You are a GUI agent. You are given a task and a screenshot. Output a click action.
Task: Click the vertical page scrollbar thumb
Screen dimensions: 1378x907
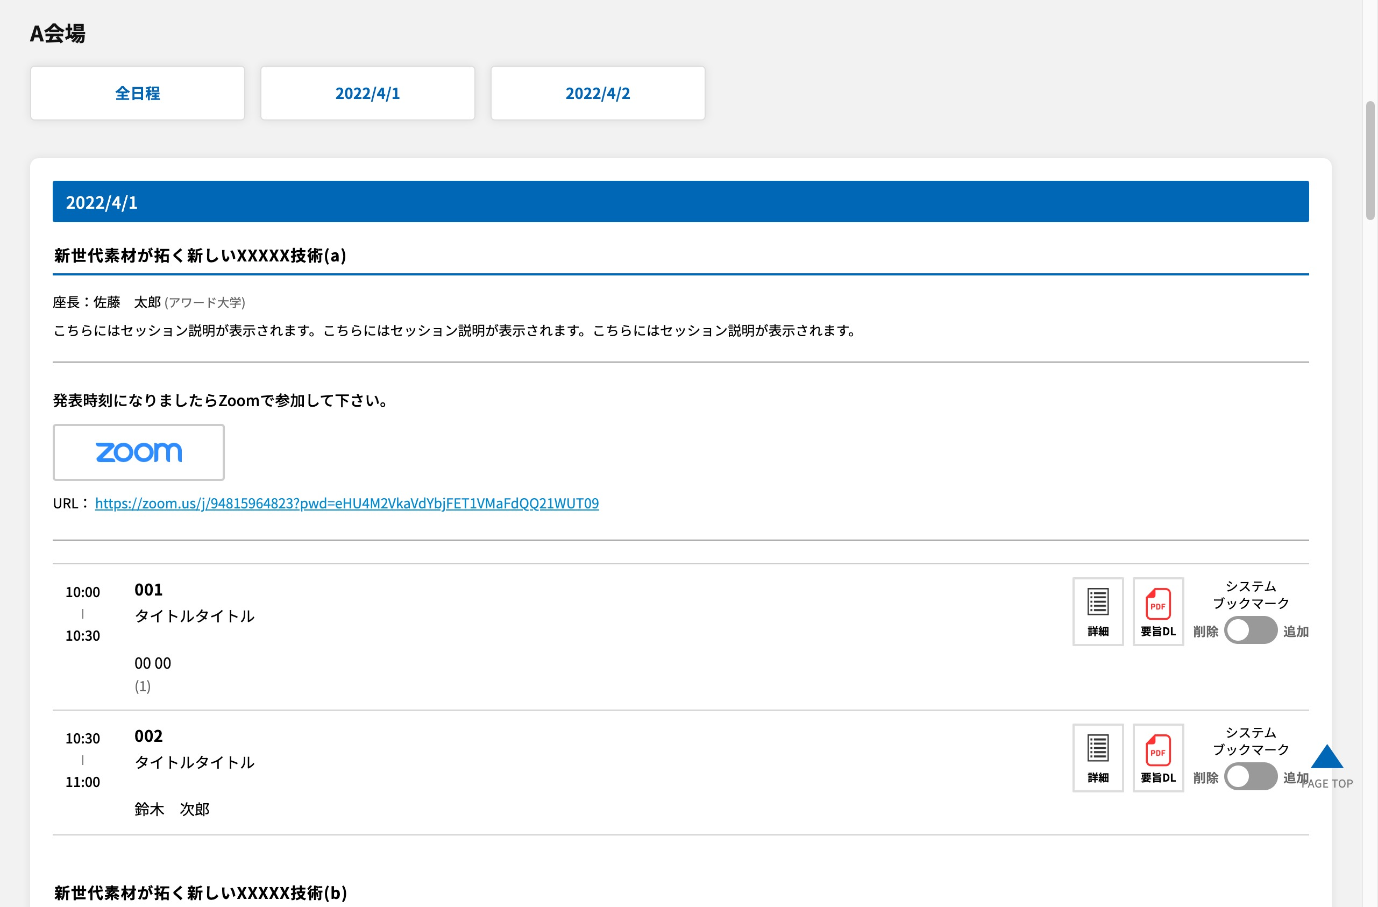click(x=1370, y=160)
